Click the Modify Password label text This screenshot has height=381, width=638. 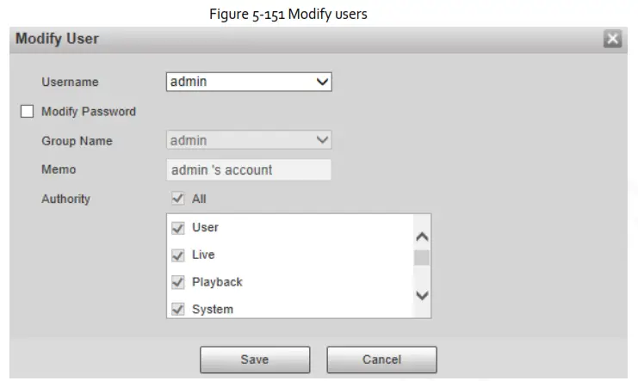click(x=89, y=112)
